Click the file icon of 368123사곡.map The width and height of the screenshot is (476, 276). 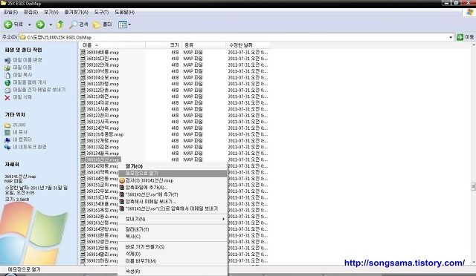(x=83, y=122)
